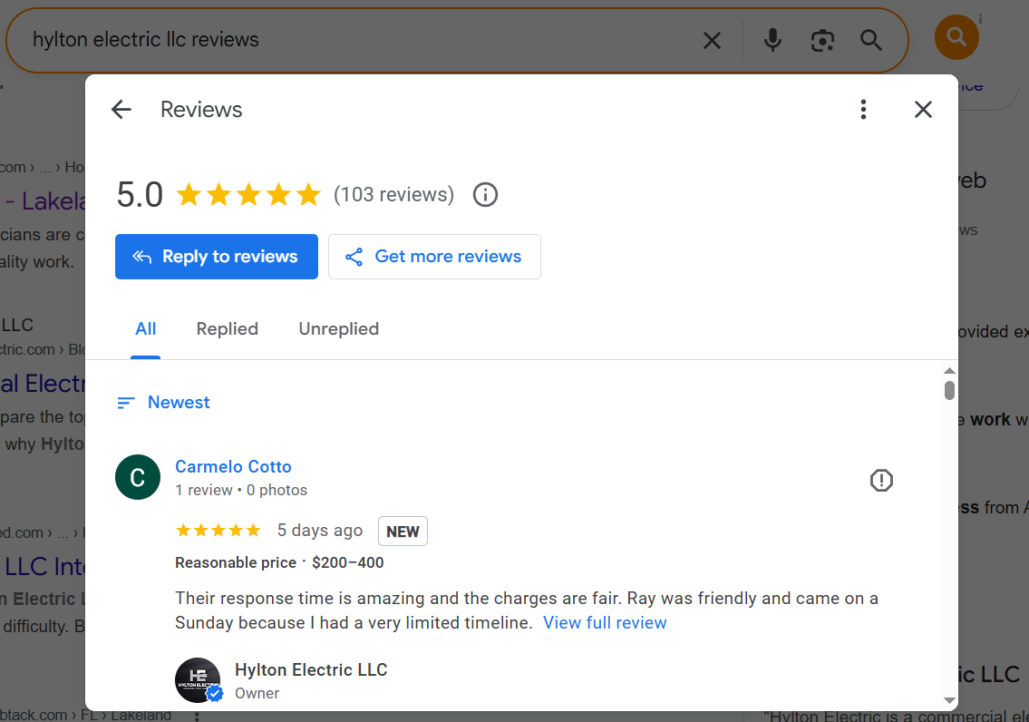Expand Carmelo Cotto's full review

[x=605, y=622]
